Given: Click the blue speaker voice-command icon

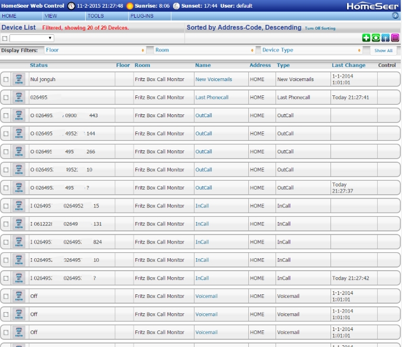Looking at the screenshot, I should click(x=385, y=38).
